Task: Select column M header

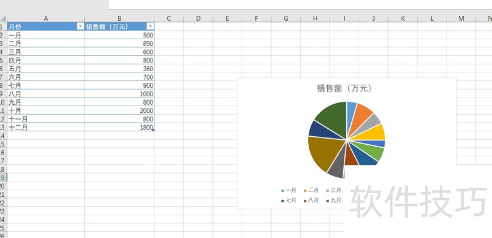Action: point(461,18)
